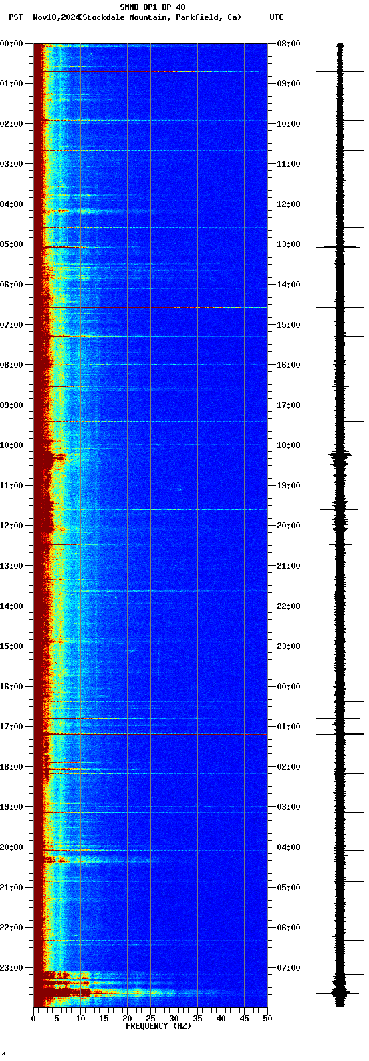Click the PST-axis "12:00" time label
This screenshot has width=369, height=1061.
[x=12, y=526]
